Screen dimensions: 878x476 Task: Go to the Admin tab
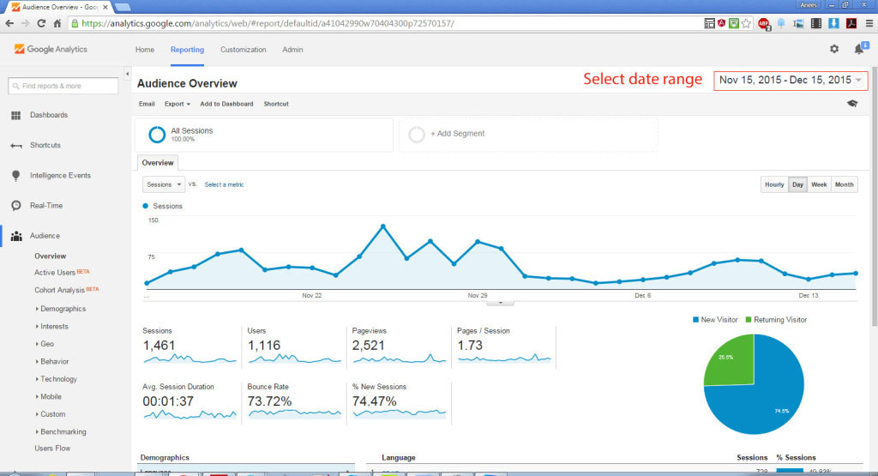[x=292, y=50]
